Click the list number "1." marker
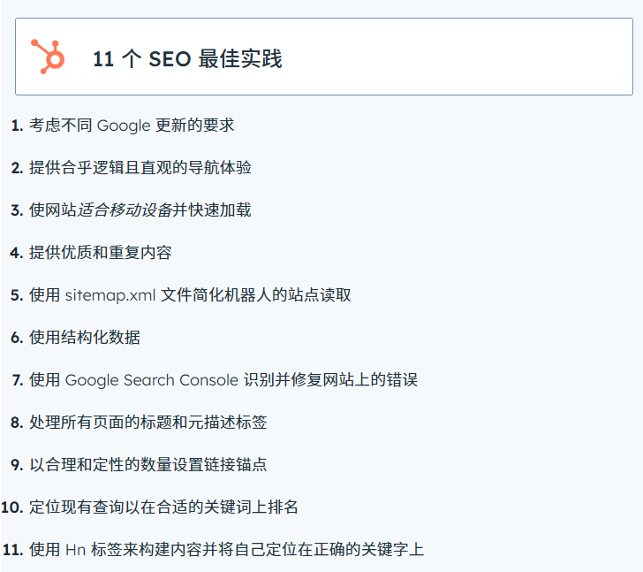The height and width of the screenshot is (572, 643). click(x=17, y=126)
